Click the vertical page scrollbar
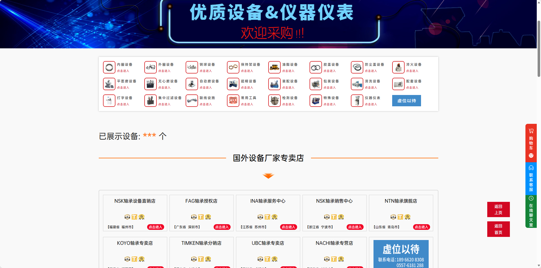541x268 pixels. pyautogui.click(x=539, y=48)
